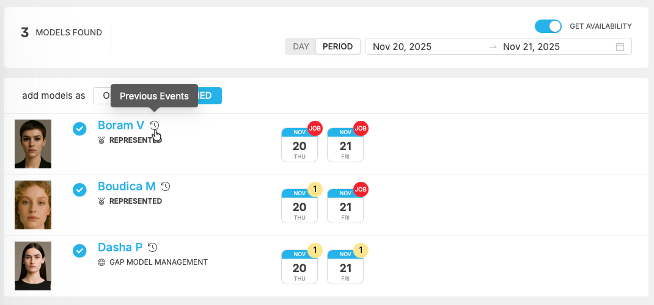
Task: Click Boudica M's Nov 20 calendar tile
Action: point(299,206)
